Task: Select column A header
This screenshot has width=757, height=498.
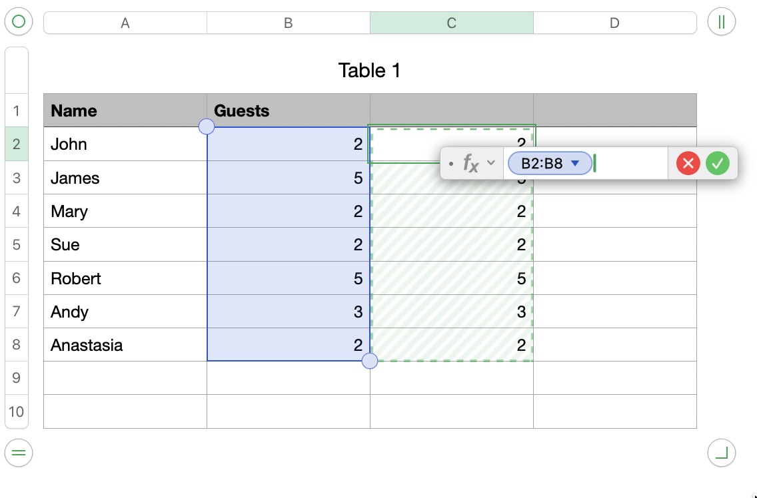Action: click(125, 23)
